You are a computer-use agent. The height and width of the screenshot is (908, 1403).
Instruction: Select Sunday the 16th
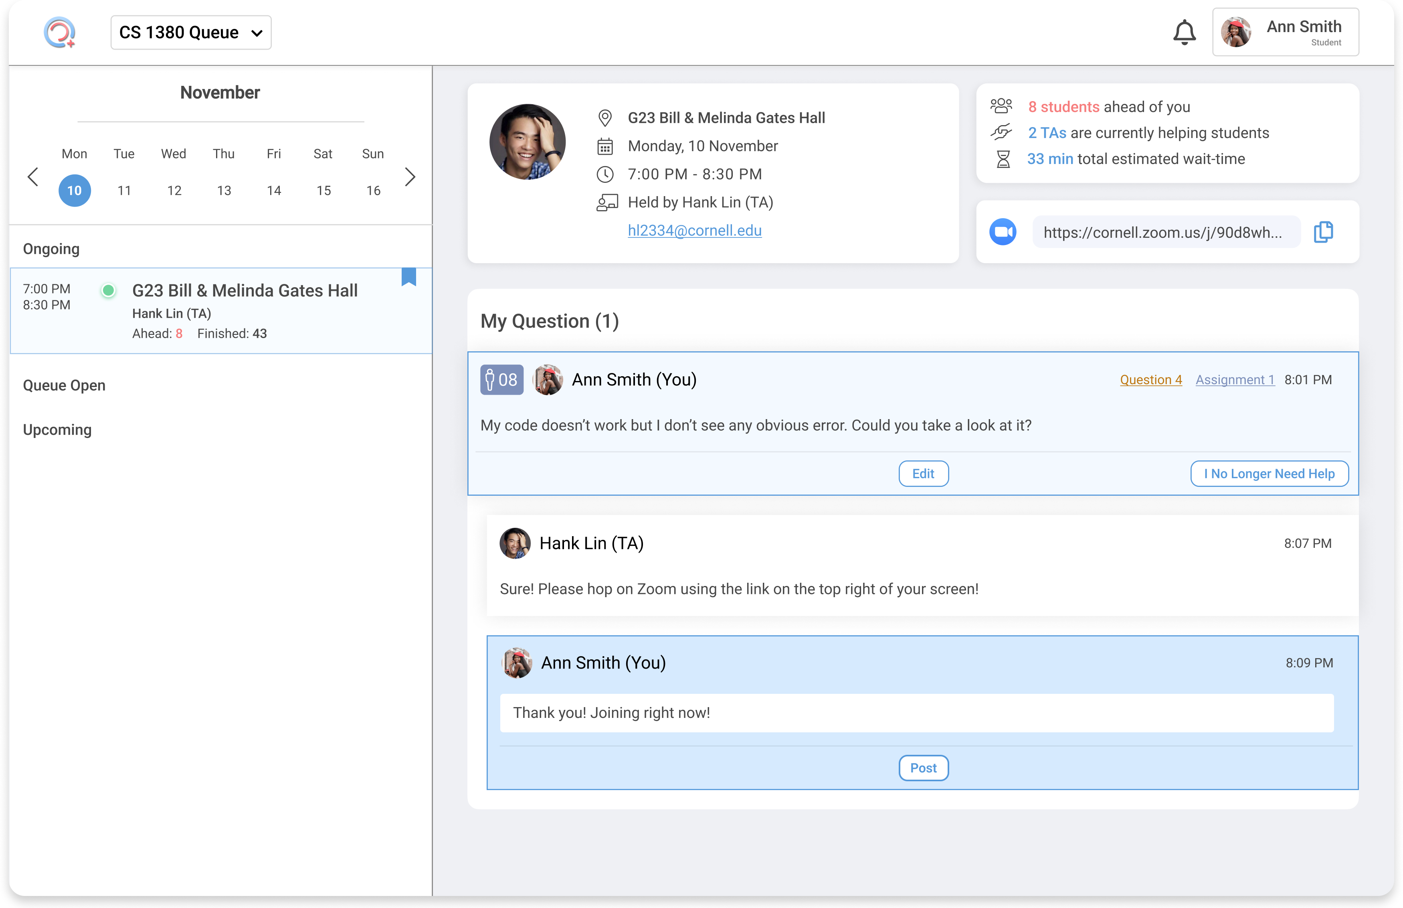click(373, 191)
